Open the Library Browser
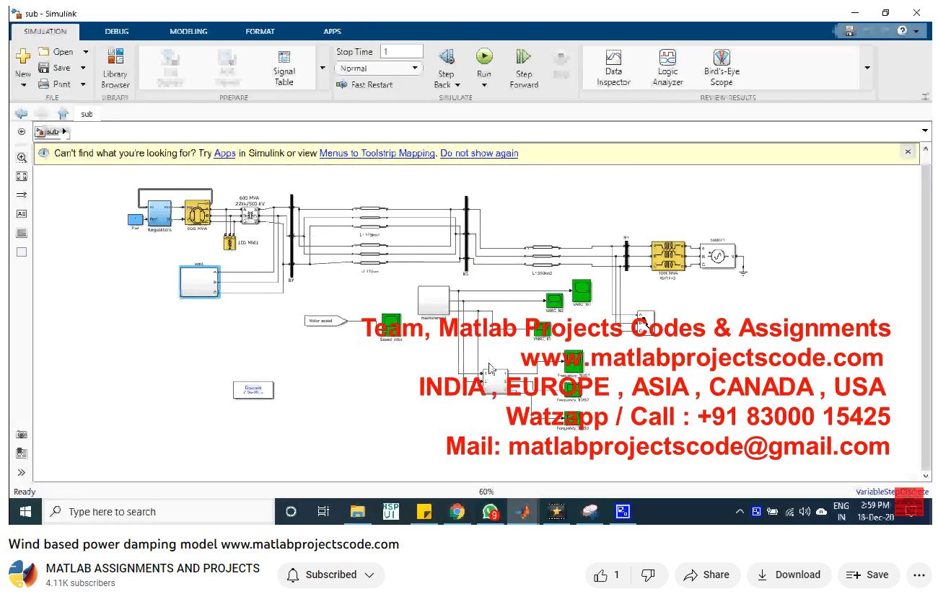Viewport: 938px width, 594px height. [x=115, y=68]
